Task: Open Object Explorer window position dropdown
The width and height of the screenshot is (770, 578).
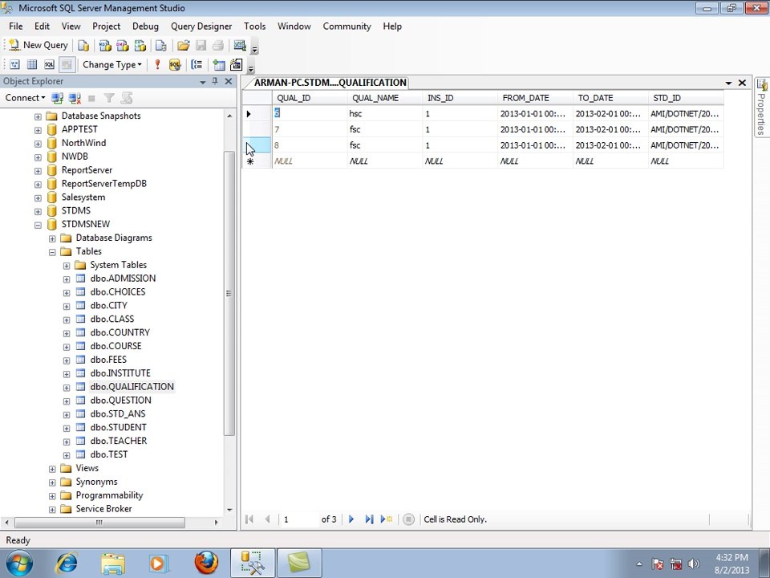Action: coord(202,82)
